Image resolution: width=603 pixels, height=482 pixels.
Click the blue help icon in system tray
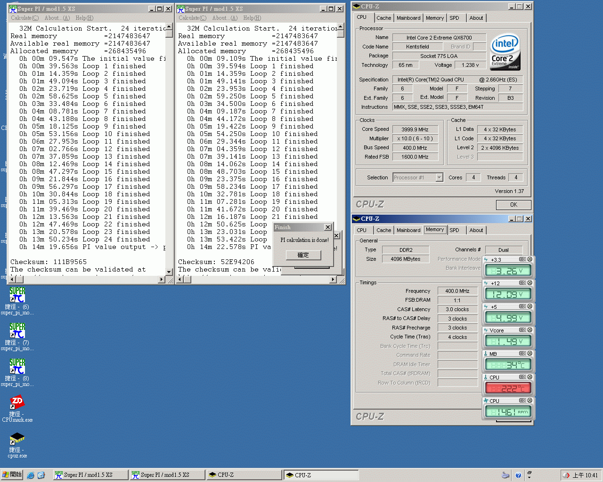click(x=518, y=475)
